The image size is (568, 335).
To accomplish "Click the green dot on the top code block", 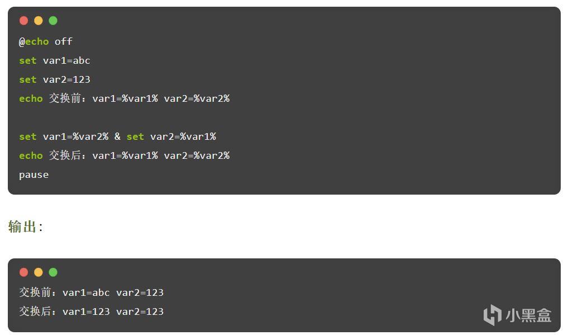I will coord(53,21).
